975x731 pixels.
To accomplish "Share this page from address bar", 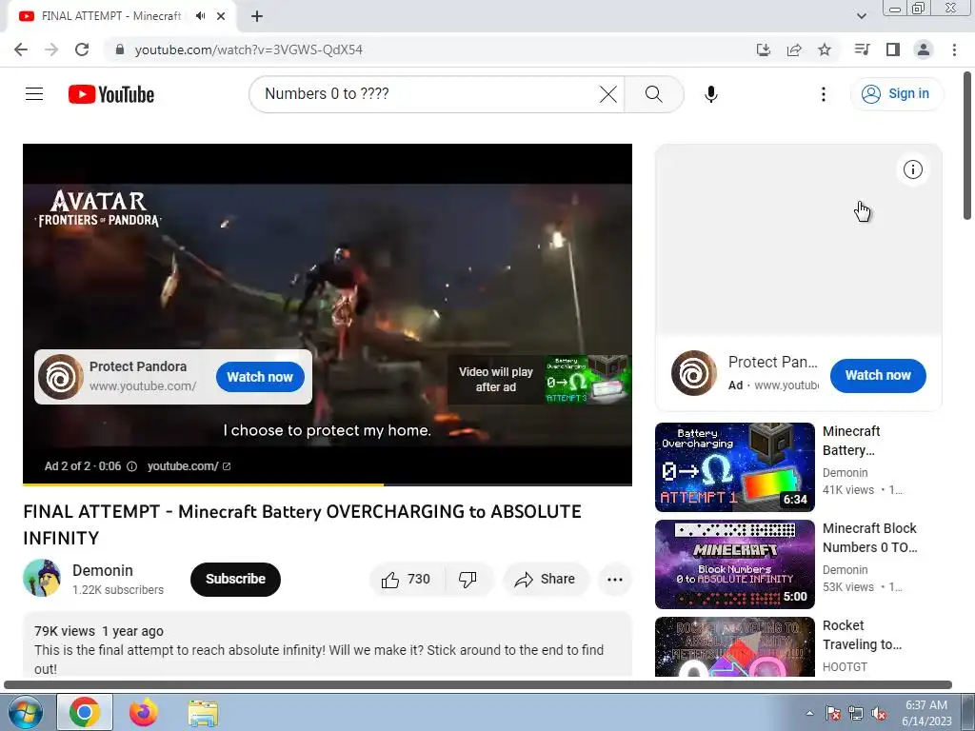I will (794, 49).
